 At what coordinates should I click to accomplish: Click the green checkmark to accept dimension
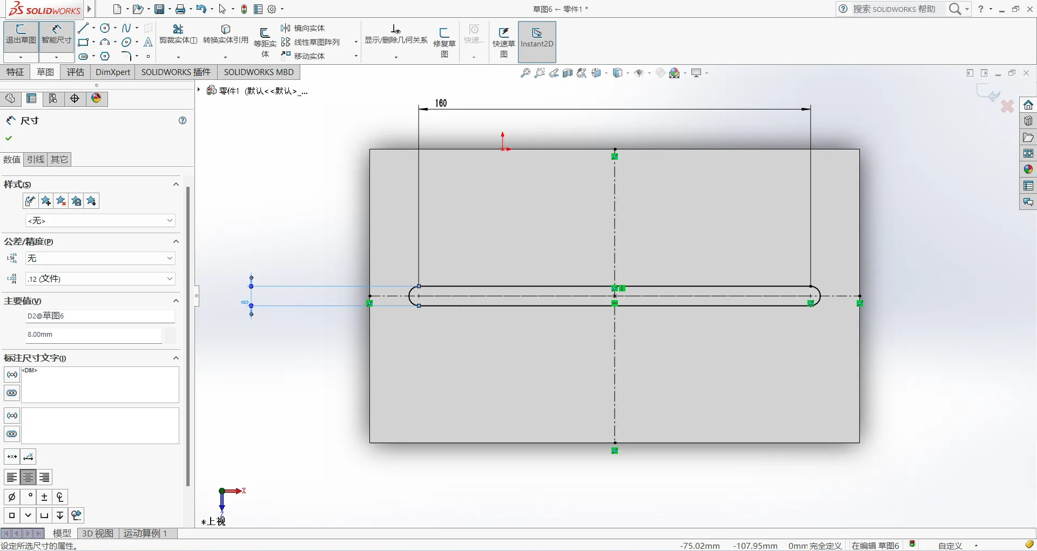pos(9,138)
